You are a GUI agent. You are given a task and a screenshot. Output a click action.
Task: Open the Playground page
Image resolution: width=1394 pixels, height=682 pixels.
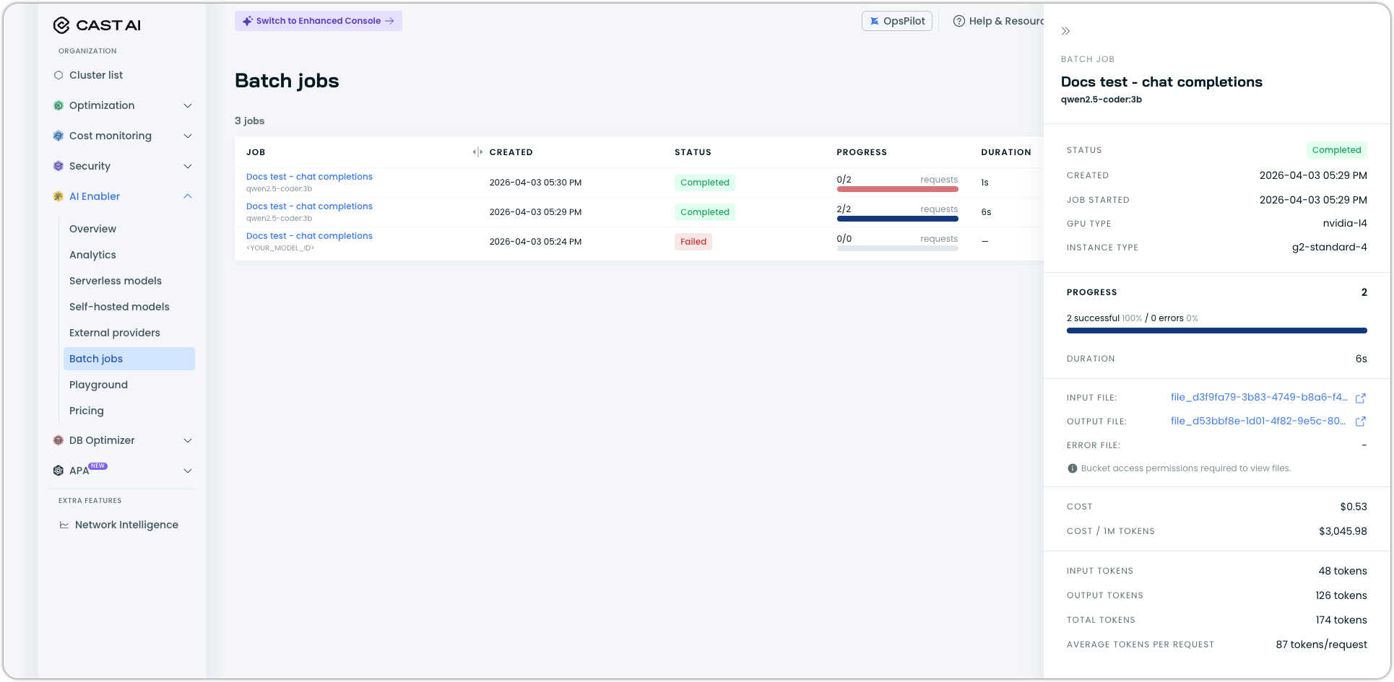click(x=98, y=385)
